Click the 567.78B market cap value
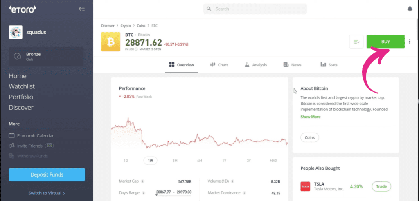The width and height of the screenshot is (419, 201). coord(185,181)
